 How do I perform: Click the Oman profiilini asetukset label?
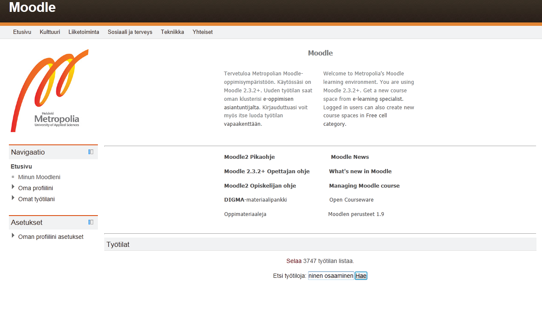[51, 237]
